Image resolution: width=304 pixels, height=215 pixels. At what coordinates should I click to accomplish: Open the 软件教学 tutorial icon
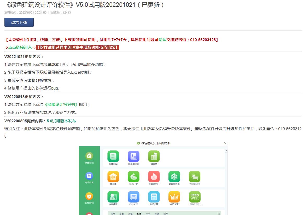coord(133,197)
